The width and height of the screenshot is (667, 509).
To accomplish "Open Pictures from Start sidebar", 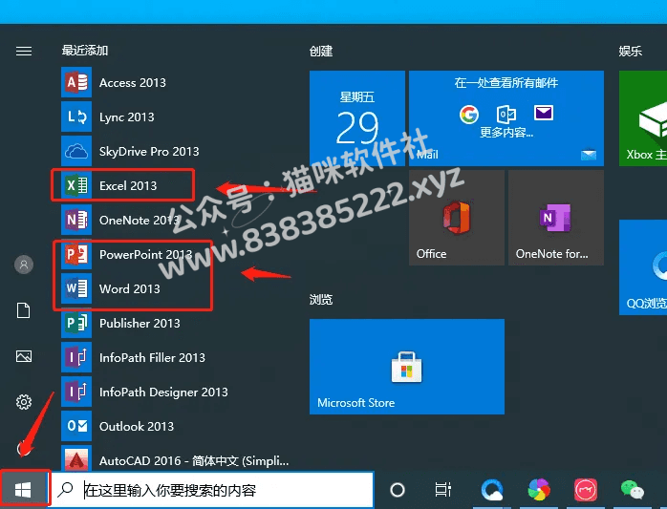I will [23, 356].
